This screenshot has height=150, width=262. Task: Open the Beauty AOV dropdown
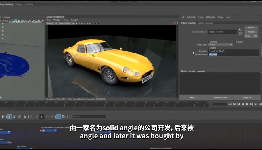(52, 23)
